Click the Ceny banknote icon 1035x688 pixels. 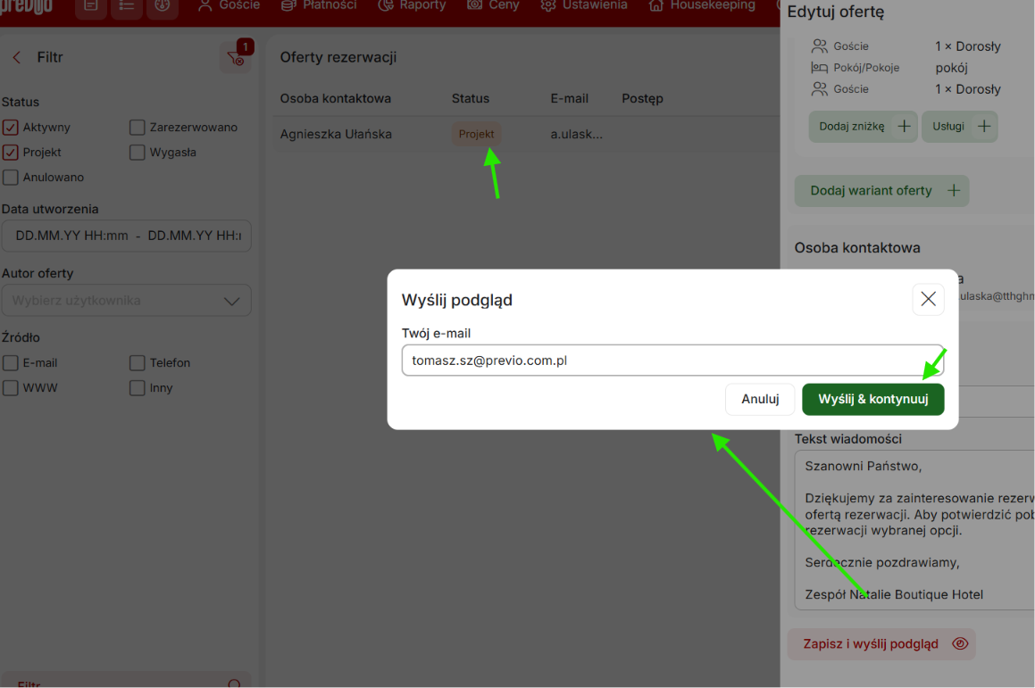[x=474, y=5]
